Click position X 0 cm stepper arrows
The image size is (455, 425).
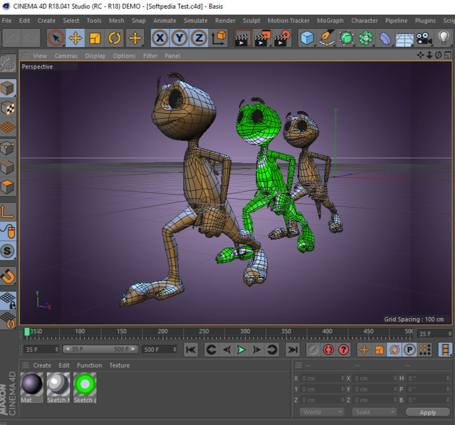click(342, 378)
